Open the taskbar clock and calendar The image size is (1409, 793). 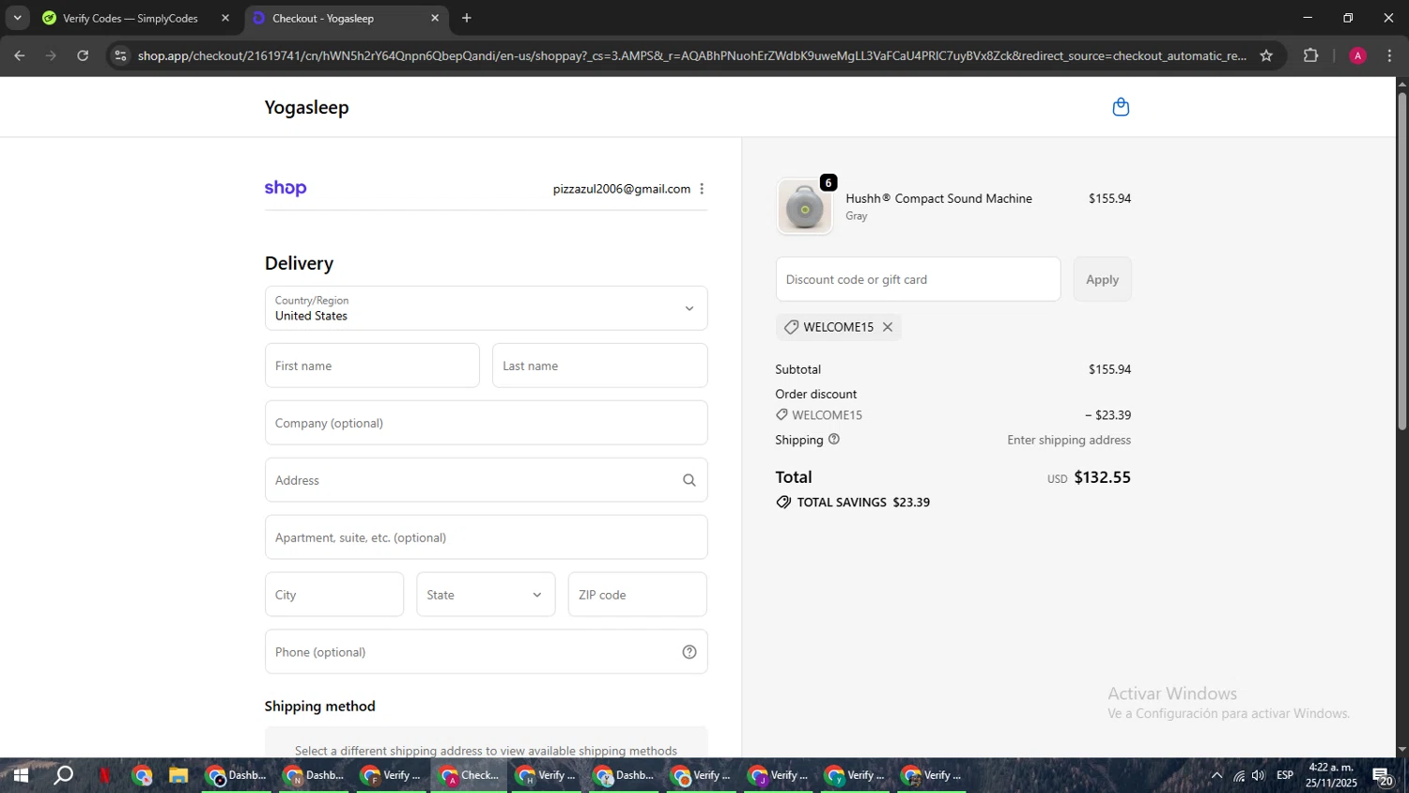pyautogui.click(x=1331, y=776)
